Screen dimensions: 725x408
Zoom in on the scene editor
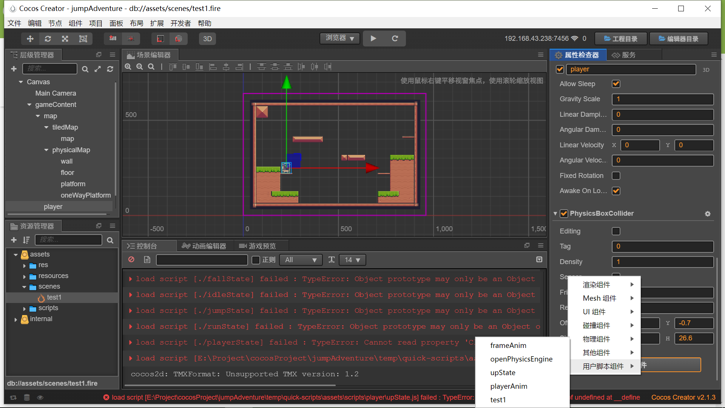[128, 66]
